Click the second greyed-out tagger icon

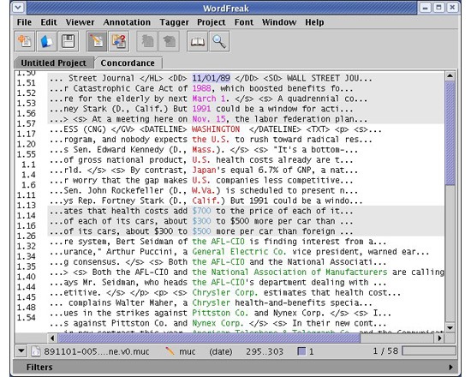pyautogui.click(x=169, y=41)
